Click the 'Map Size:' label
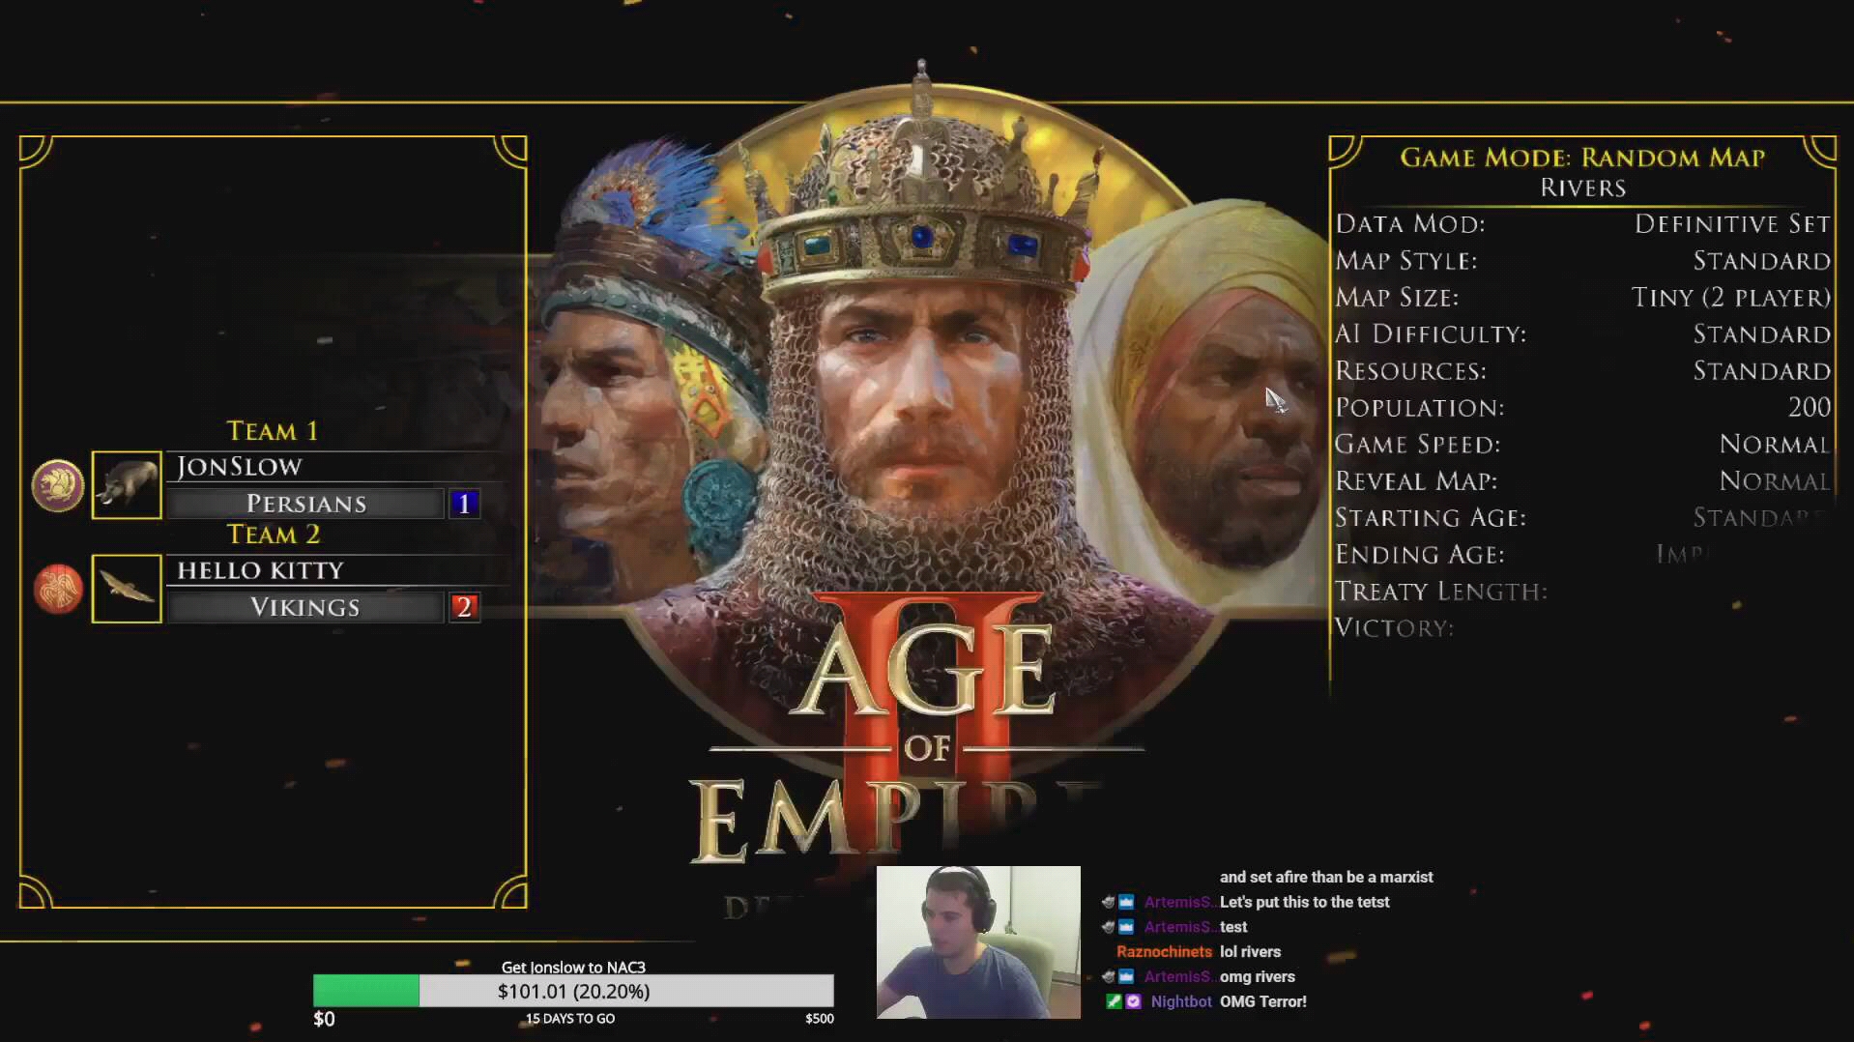The image size is (1854, 1042). 1397,298
